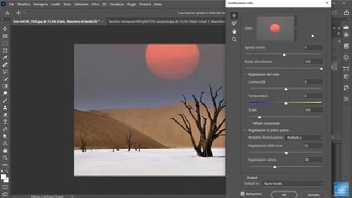352x198 pixels.
Task: Open the Edit Toolbar three-dots button
Action: [x=5, y=164]
